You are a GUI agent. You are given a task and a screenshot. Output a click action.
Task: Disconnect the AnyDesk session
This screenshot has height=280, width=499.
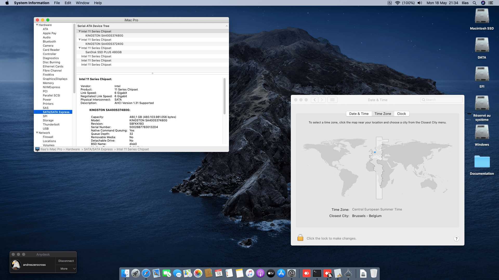pos(66,261)
